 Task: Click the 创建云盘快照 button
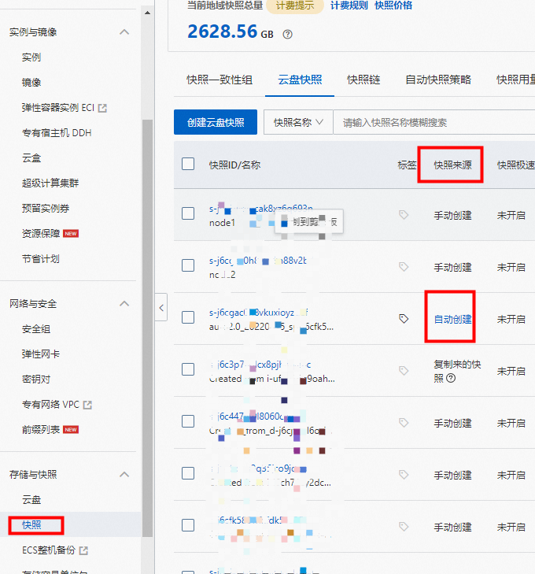pos(216,122)
